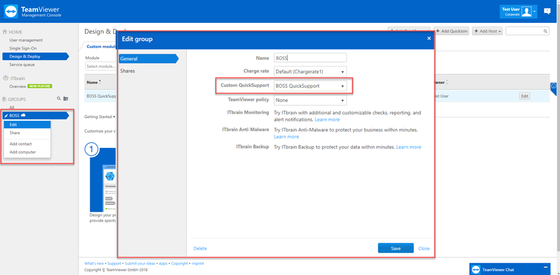Viewport: 560px width, 275px height.
Task: Minimize the TeamViewer Chat bar
Action: 545,267
